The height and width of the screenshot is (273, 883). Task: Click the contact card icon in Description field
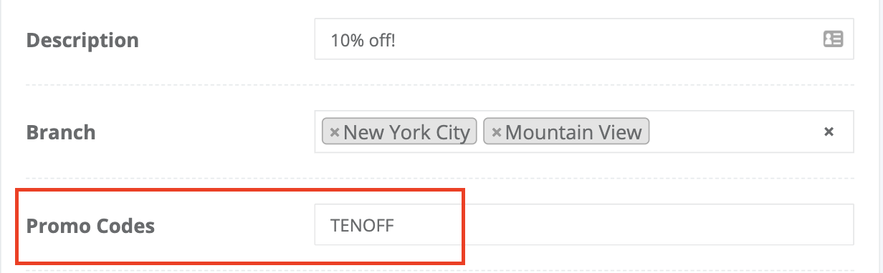click(x=833, y=39)
